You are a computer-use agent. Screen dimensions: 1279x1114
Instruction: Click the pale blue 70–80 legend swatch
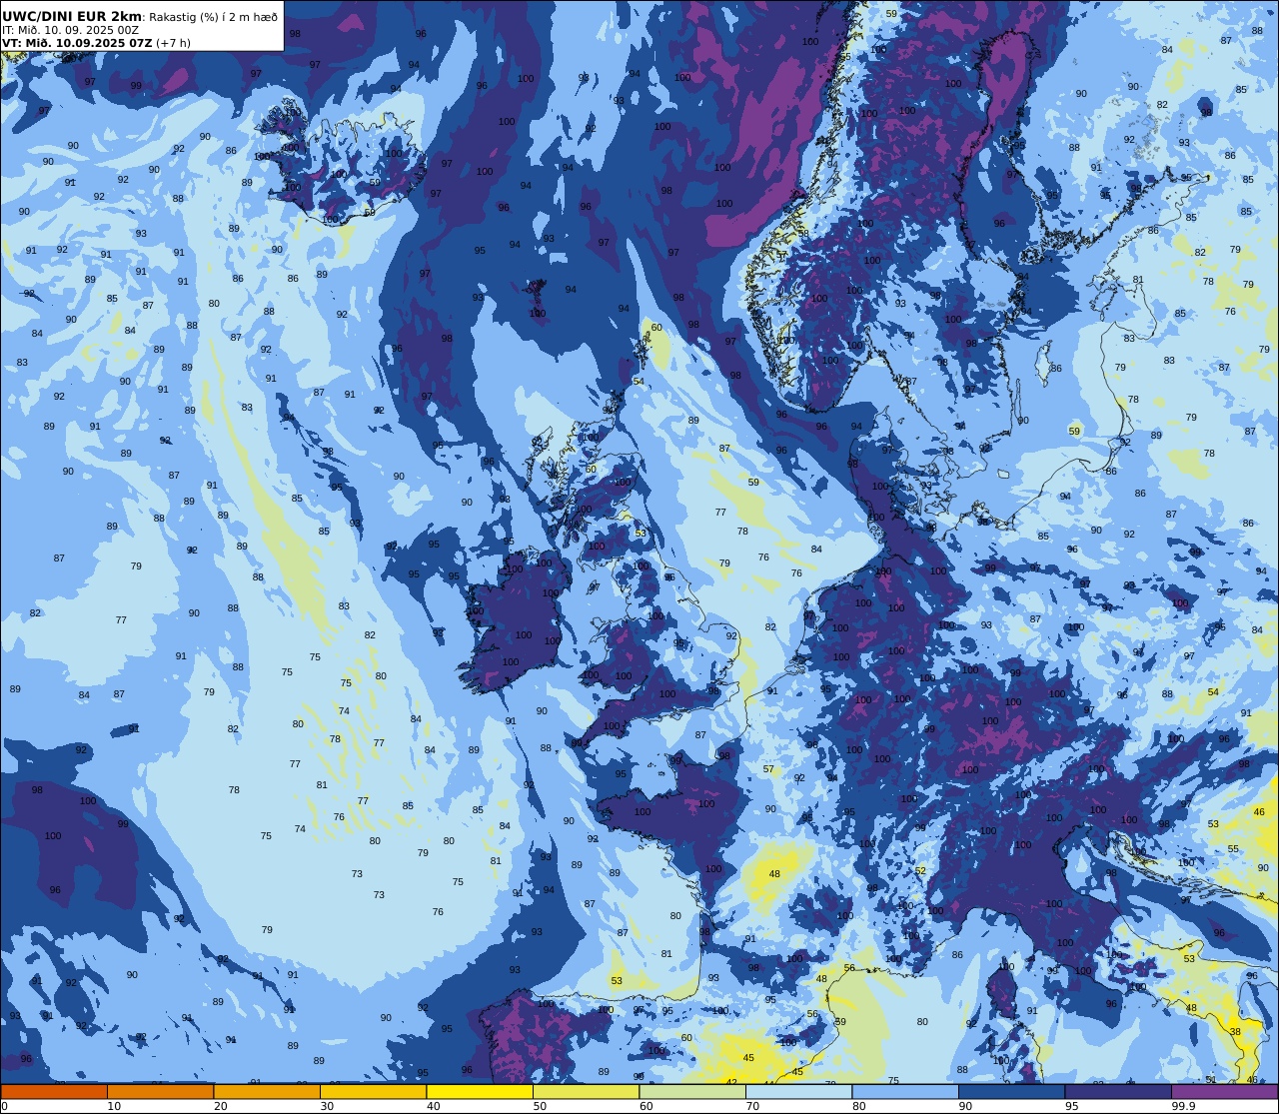[798, 1092]
